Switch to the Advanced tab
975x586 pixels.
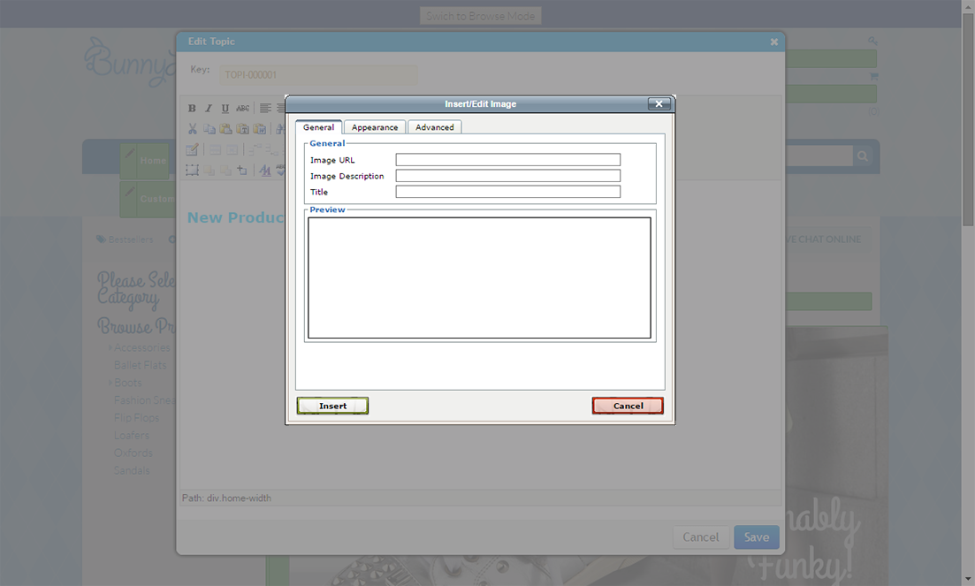pyautogui.click(x=435, y=126)
